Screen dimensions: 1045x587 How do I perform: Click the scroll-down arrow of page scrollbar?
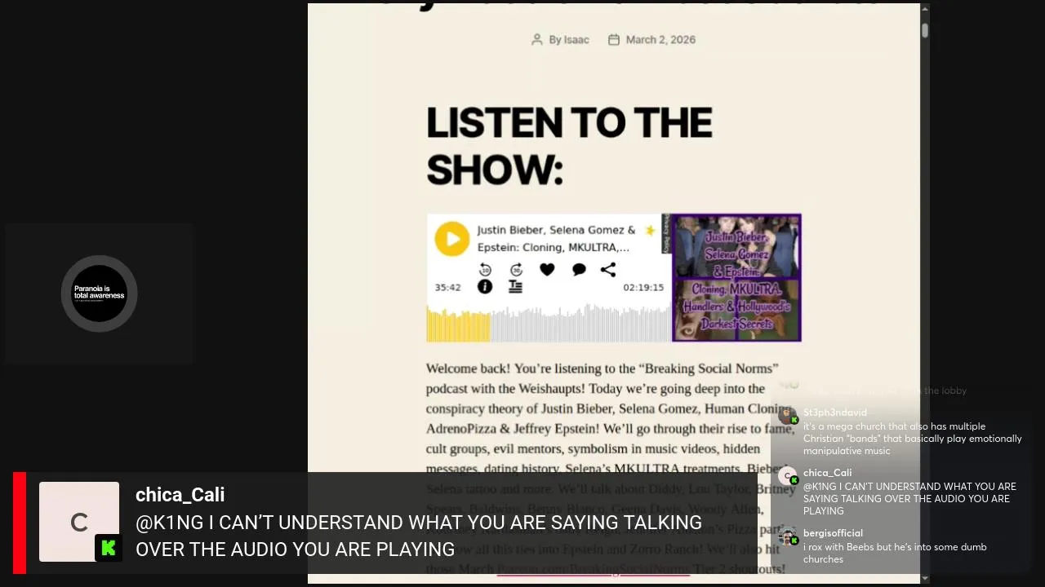click(924, 578)
